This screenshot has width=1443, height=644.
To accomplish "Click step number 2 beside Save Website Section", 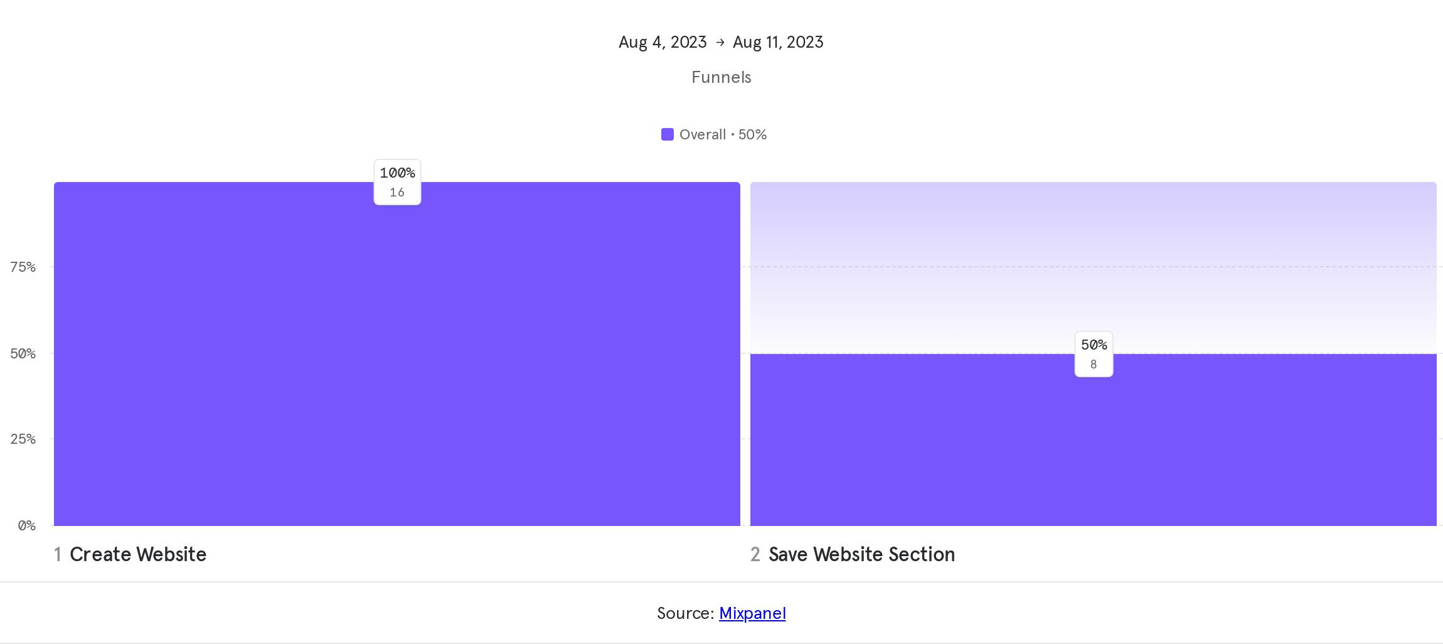I will point(755,554).
